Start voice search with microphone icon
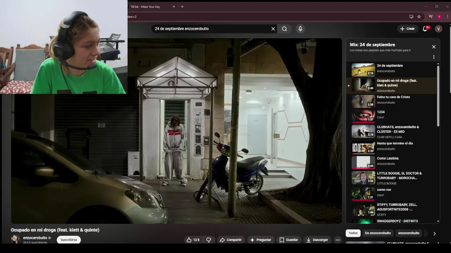Viewport: 451px width, 253px height. pos(300,29)
